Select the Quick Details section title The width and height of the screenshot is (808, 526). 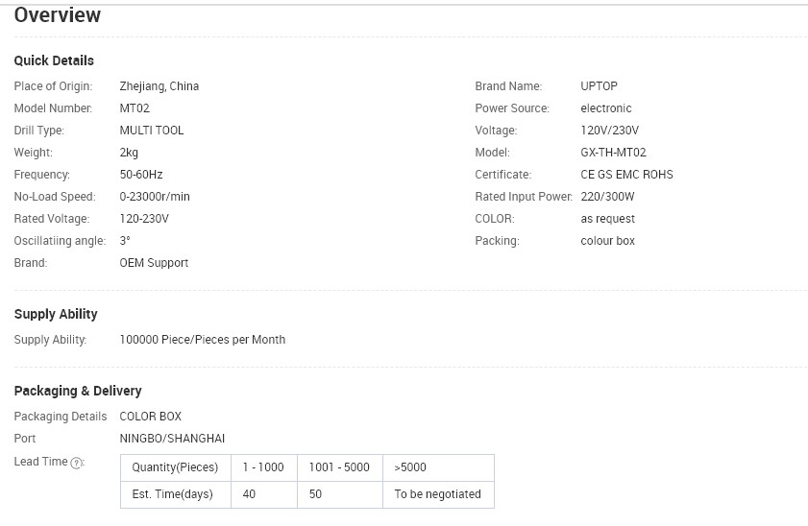[x=54, y=60]
